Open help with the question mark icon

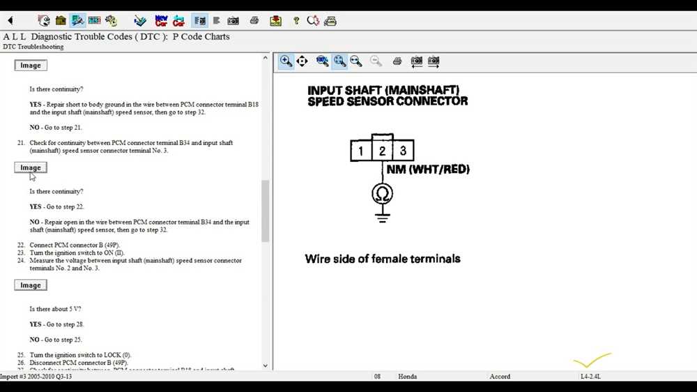(x=296, y=20)
